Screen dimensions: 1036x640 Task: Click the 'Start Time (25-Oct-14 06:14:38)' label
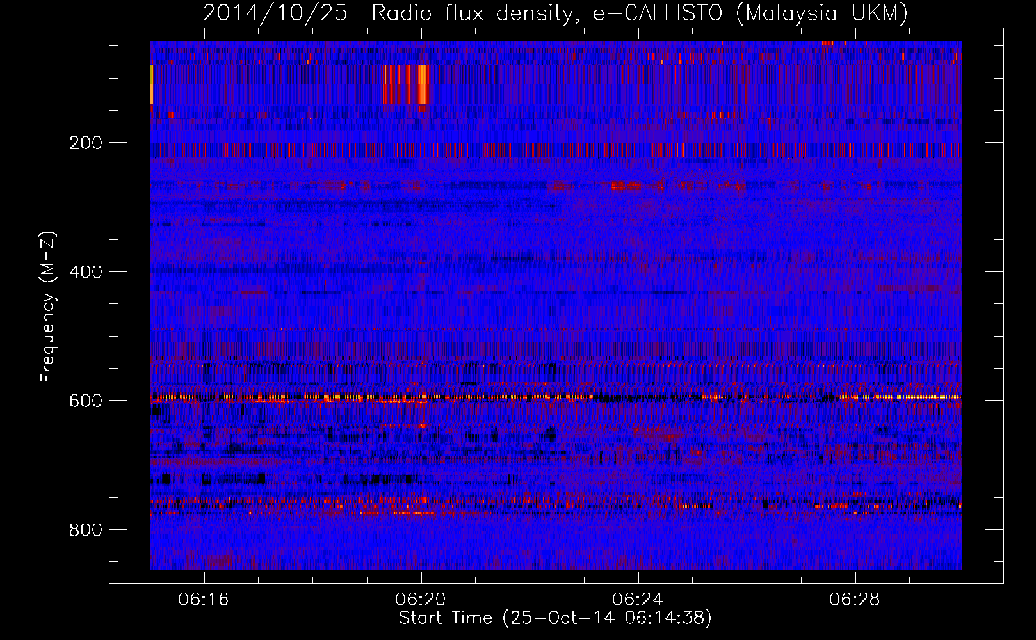(x=555, y=618)
